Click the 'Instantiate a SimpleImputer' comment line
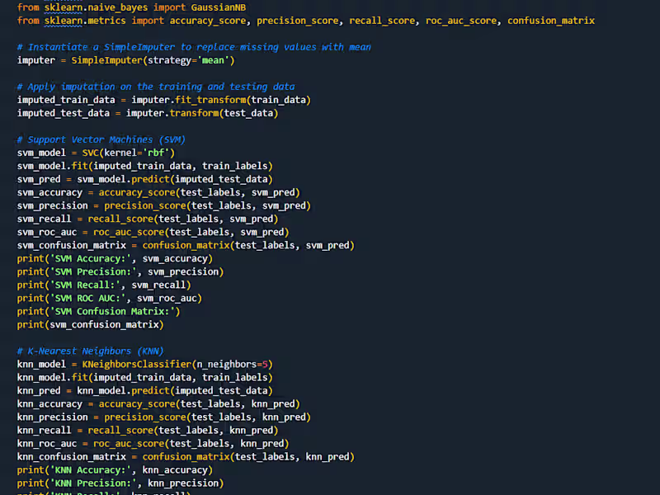Viewport: 660px width, 495px height. (x=194, y=47)
